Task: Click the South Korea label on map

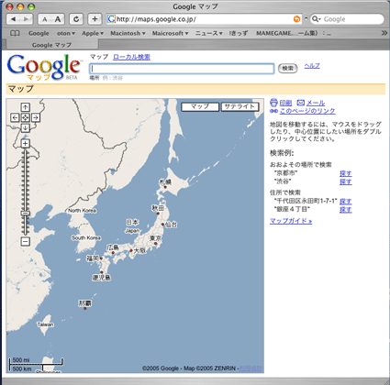Action: [86, 237]
